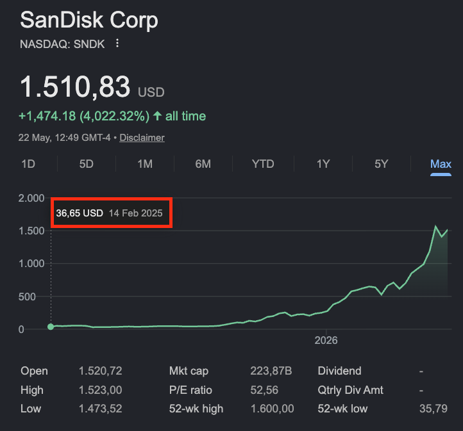The width and height of the screenshot is (463, 431).
Task: Click the P/E ratio value 52,56
Action: [264, 390]
